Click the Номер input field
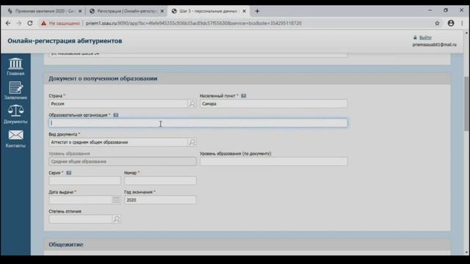Image resolution: width=470 pixels, height=264 pixels. pyautogui.click(x=160, y=180)
